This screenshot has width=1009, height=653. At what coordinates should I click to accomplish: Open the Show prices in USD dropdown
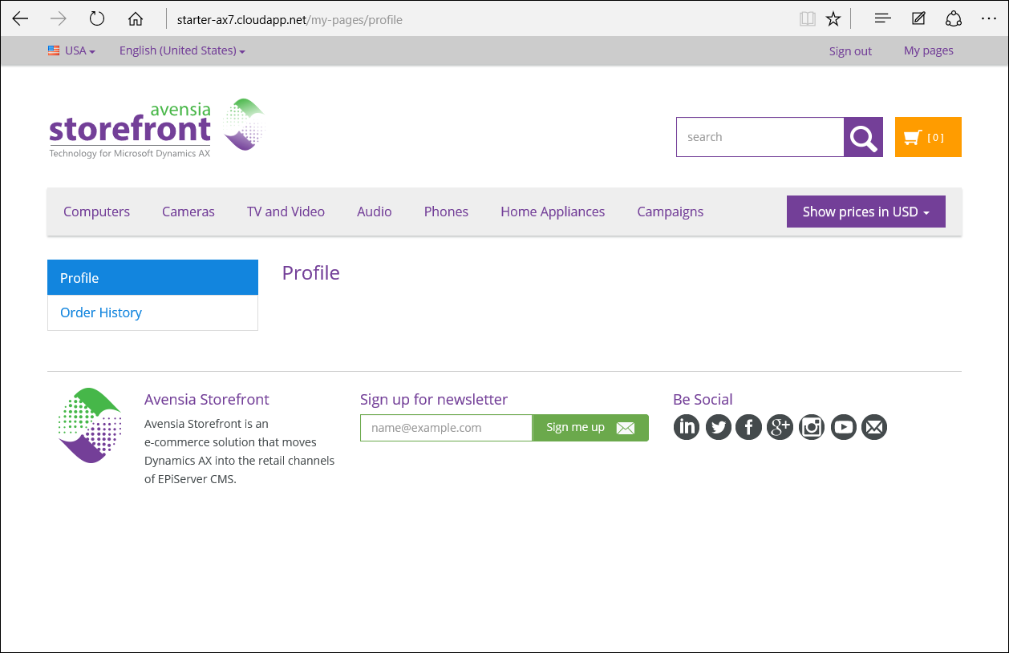tap(866, 212)
